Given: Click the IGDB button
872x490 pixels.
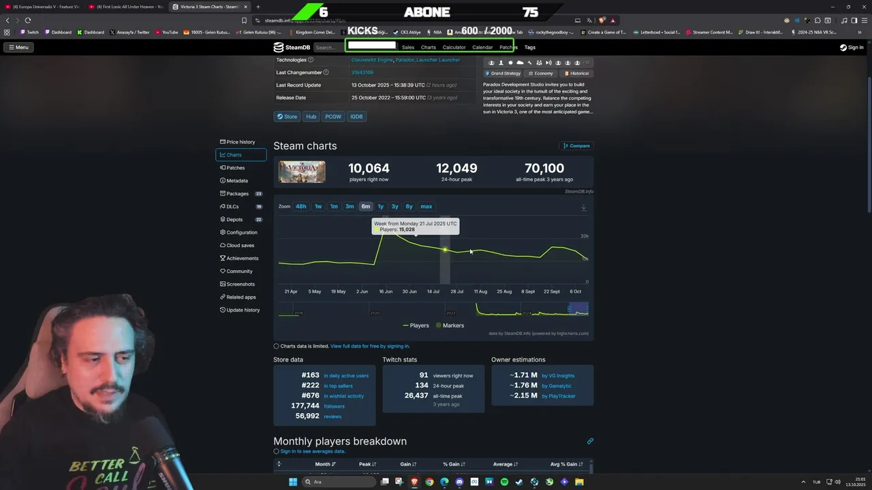Looking at the screenshot, I should click(356, 116).
